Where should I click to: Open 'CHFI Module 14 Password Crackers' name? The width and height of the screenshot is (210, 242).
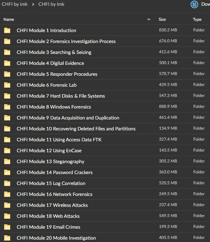[x=55, y=172]
